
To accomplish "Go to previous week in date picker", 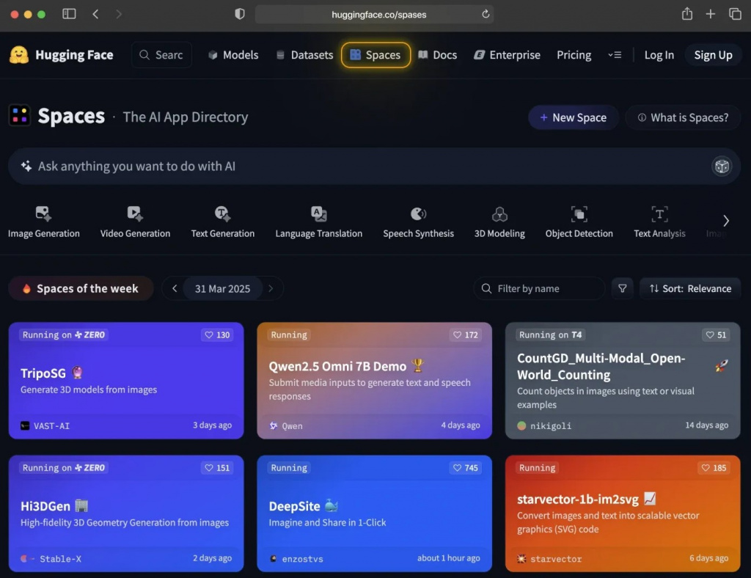I will click(x=175, y=289).
